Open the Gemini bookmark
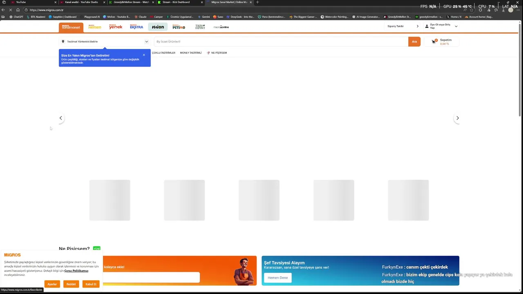This screenshot has height=294, width=523. (x=203, y=17)
